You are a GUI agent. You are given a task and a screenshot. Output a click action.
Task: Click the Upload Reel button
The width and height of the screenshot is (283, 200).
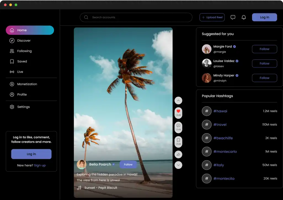click(212, 17)
